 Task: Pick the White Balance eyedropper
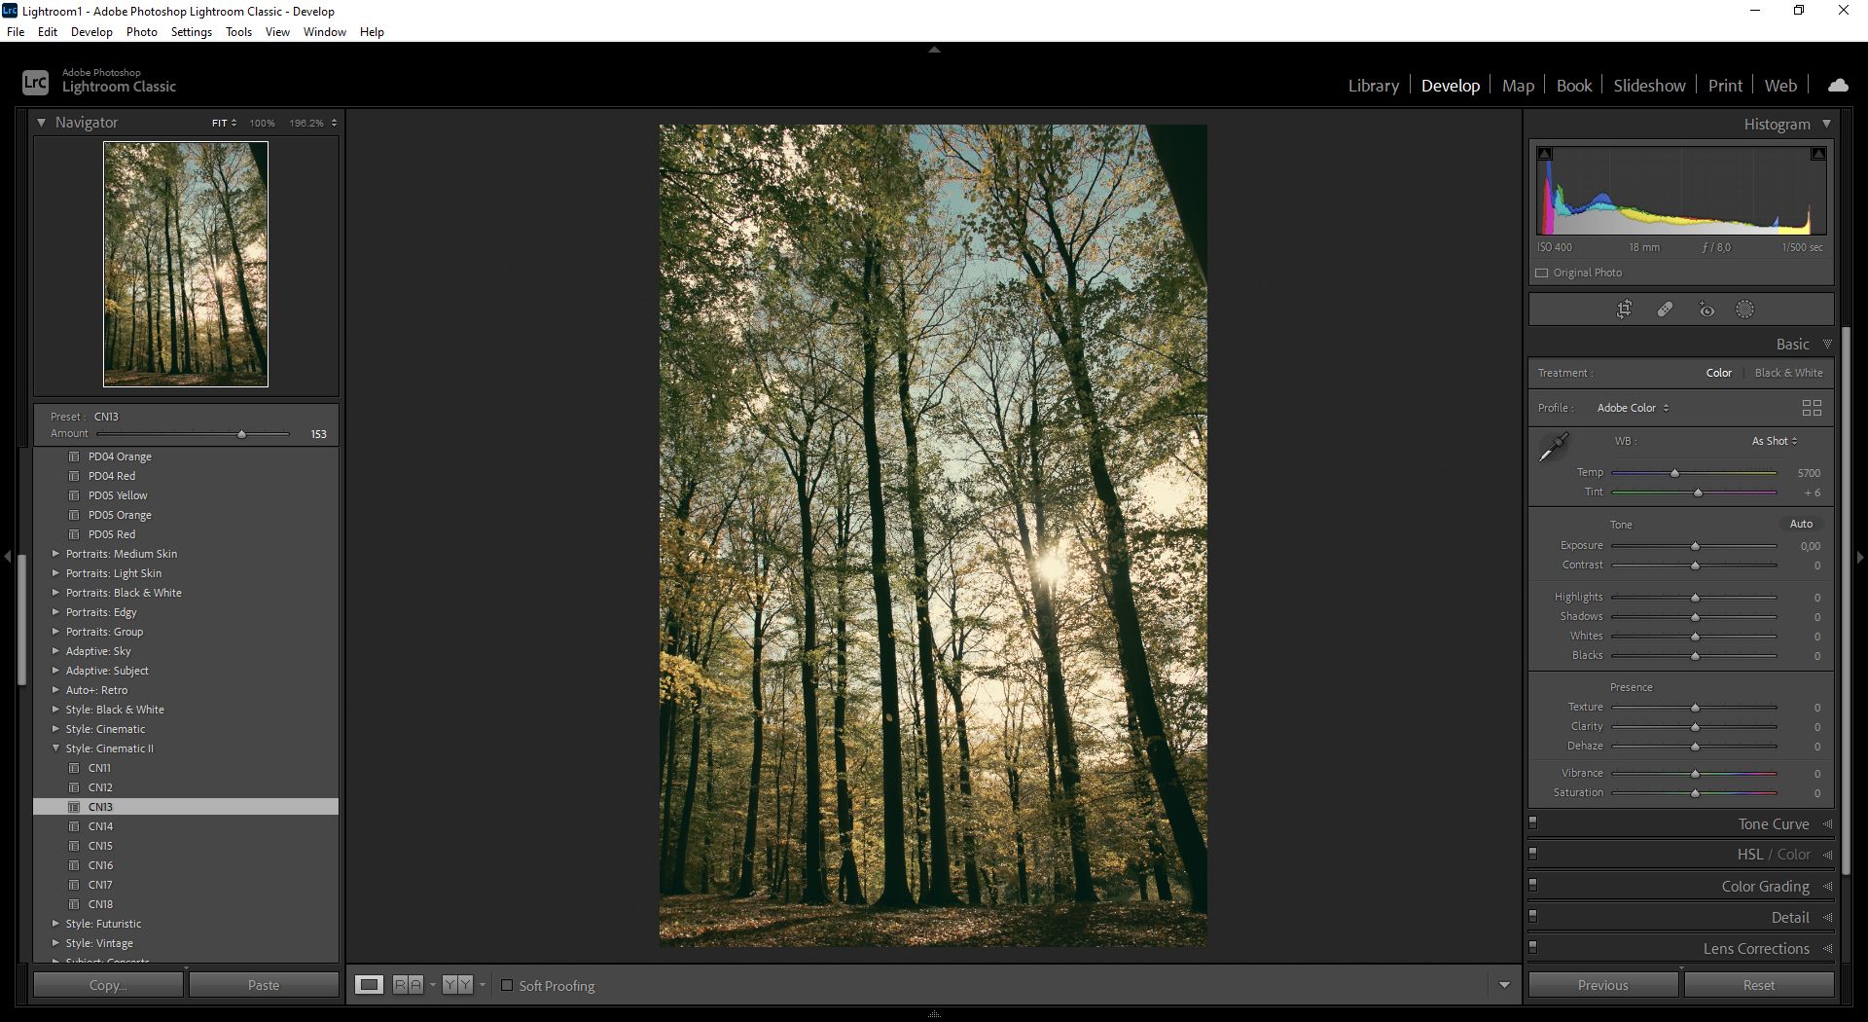coord(1554,446)
